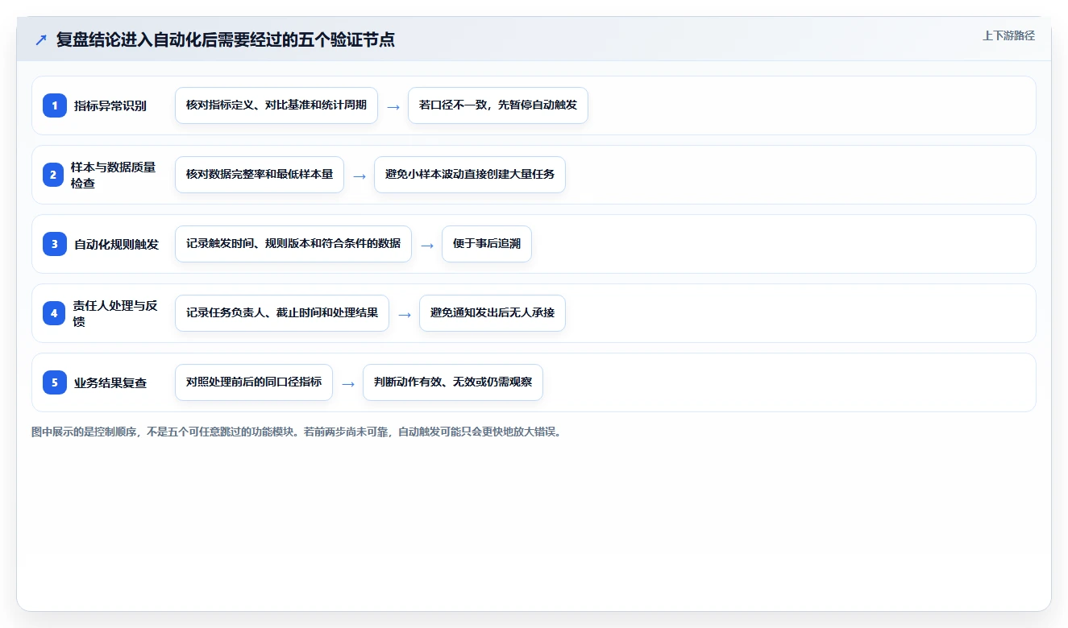Select step number 5 badge
1068x628 pixels.
[55, 382]
